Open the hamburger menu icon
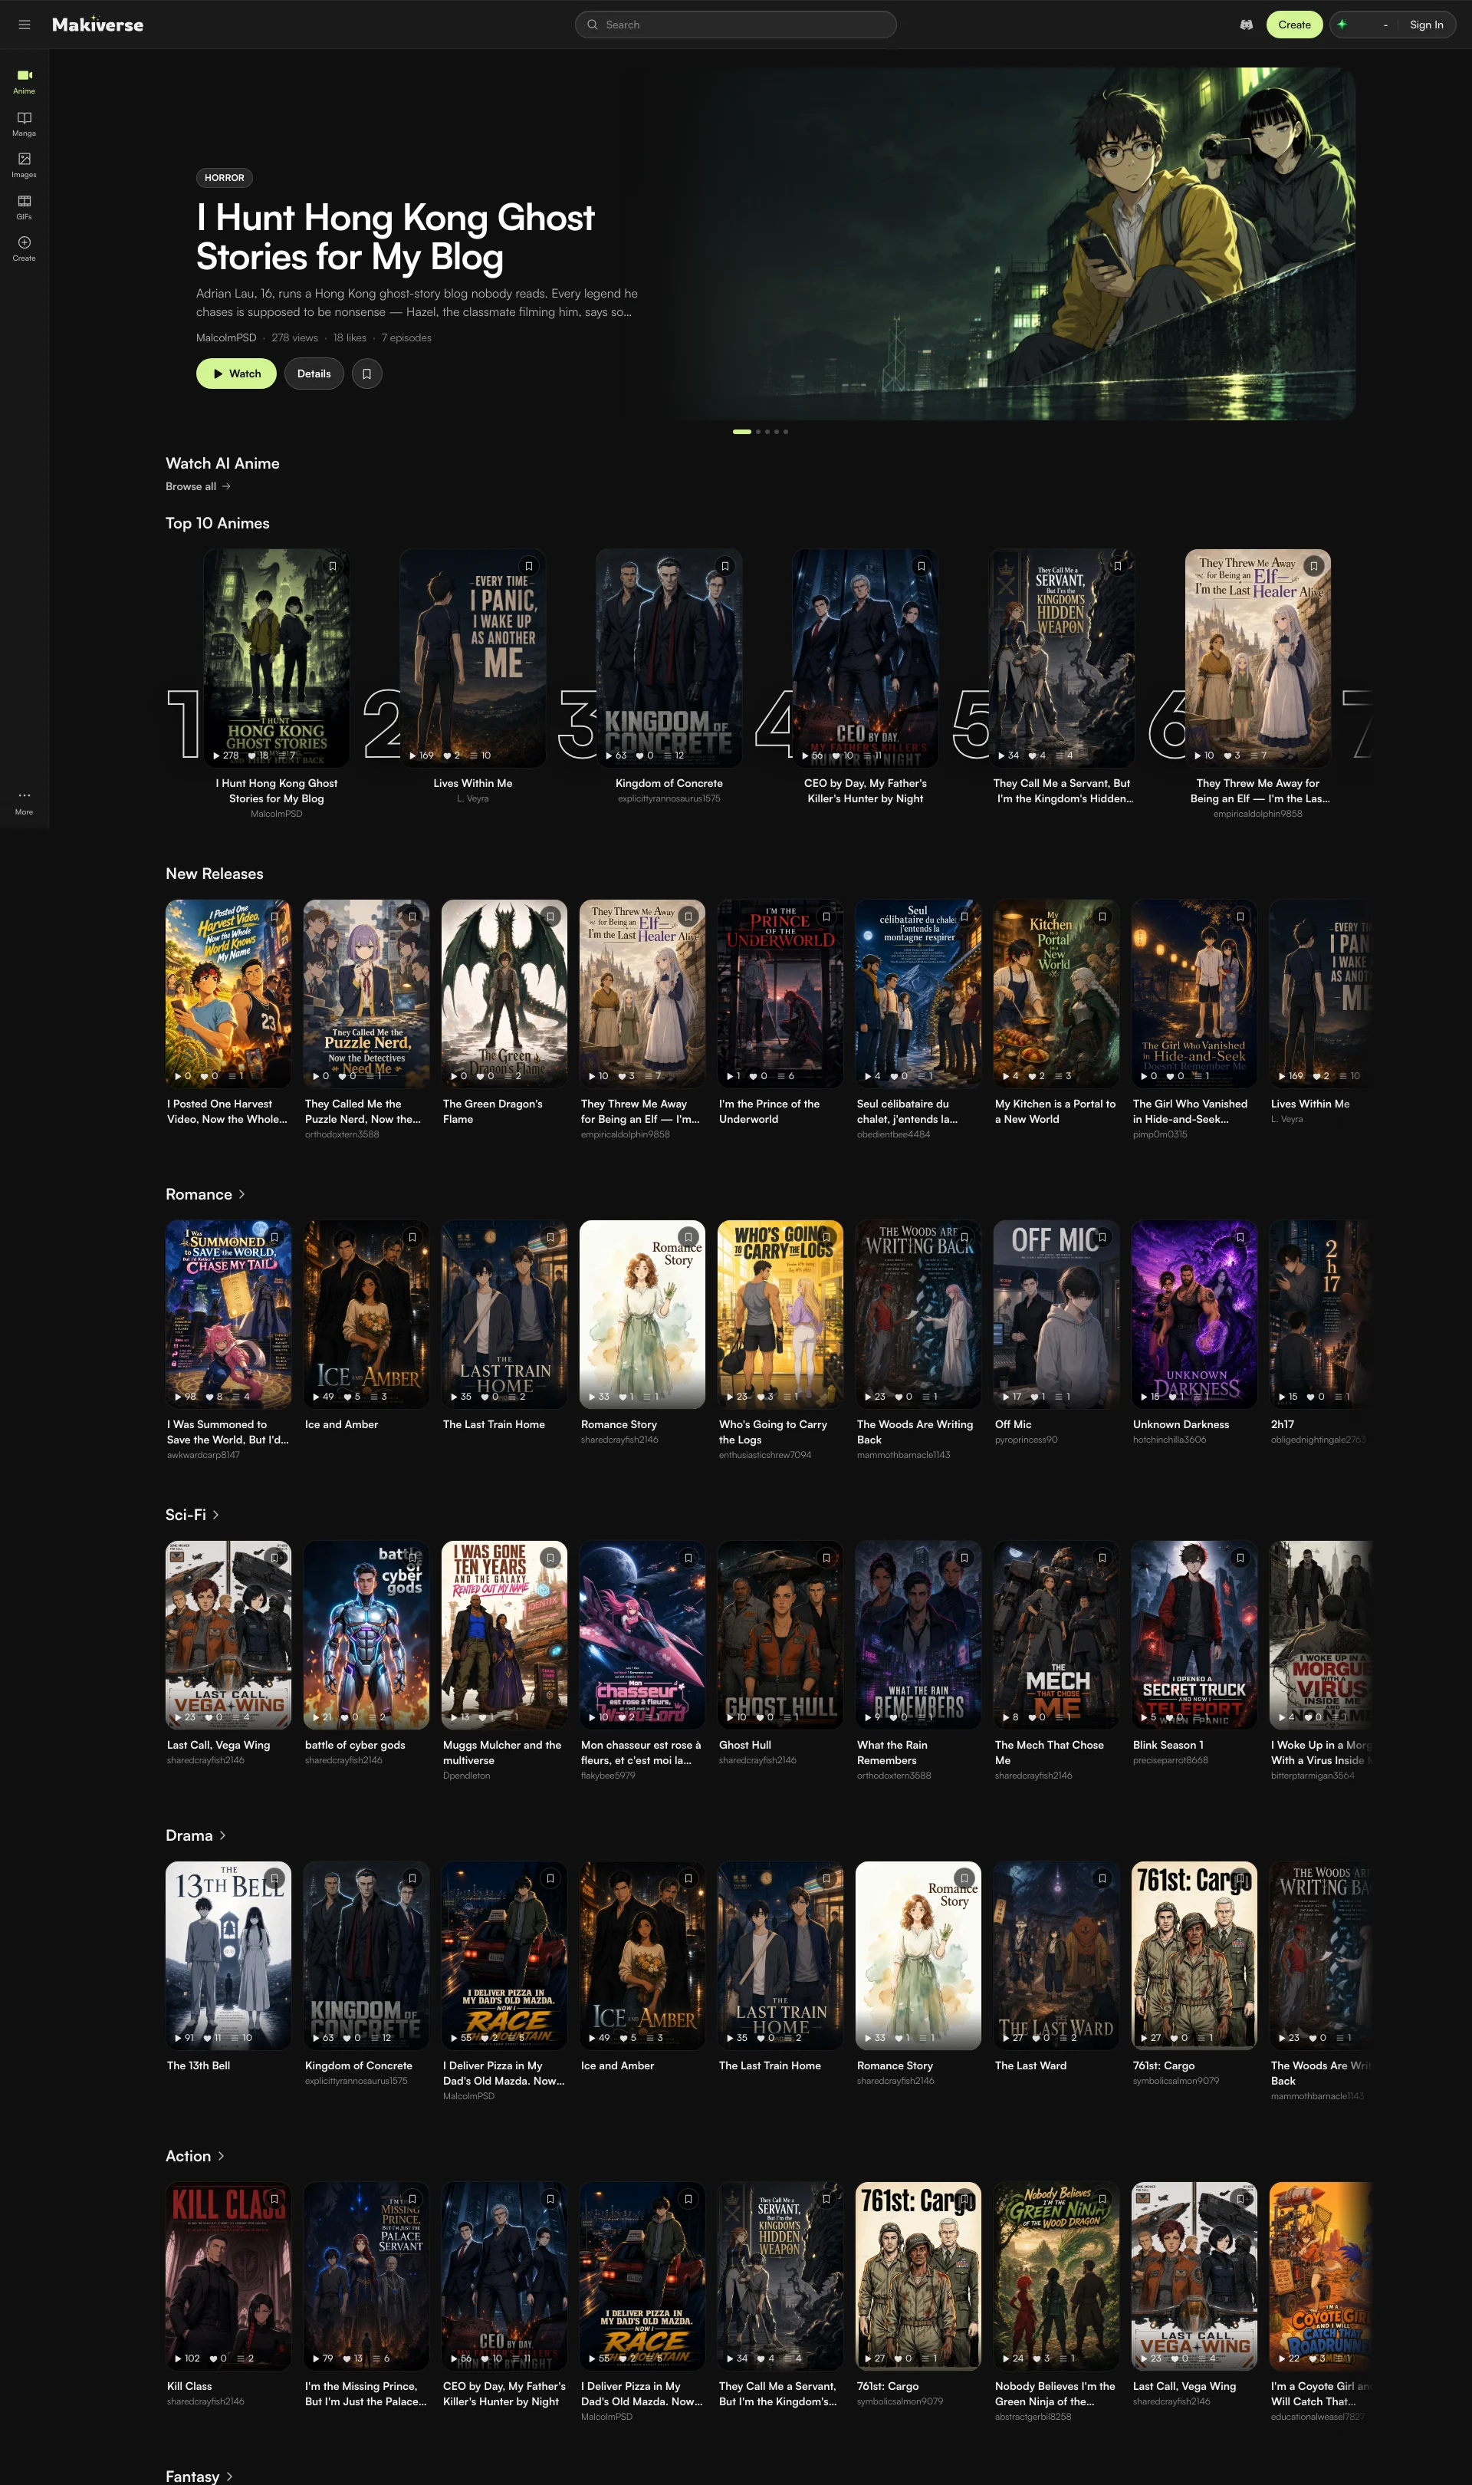The image size is (1472, 2485). click(25, 25)
